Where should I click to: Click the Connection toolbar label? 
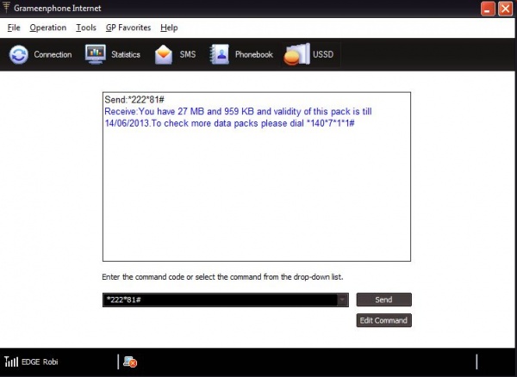(x=53, y=54)
